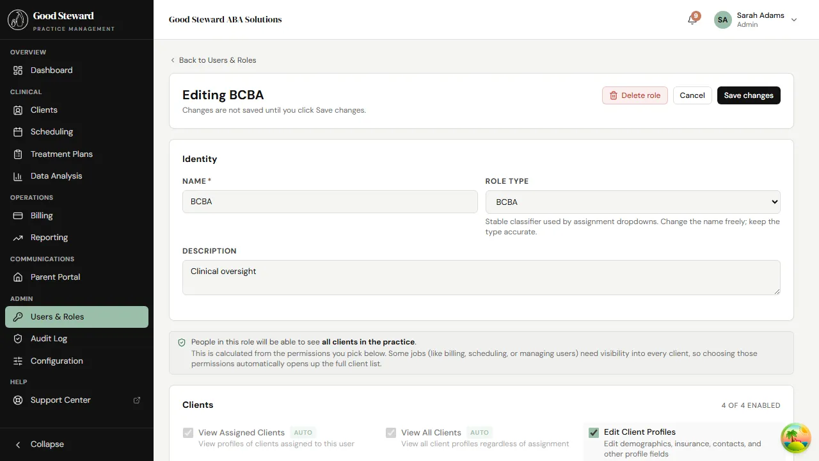Click the notification bell with badge
This screenshot has width=819, height=461.
(692, 20)
